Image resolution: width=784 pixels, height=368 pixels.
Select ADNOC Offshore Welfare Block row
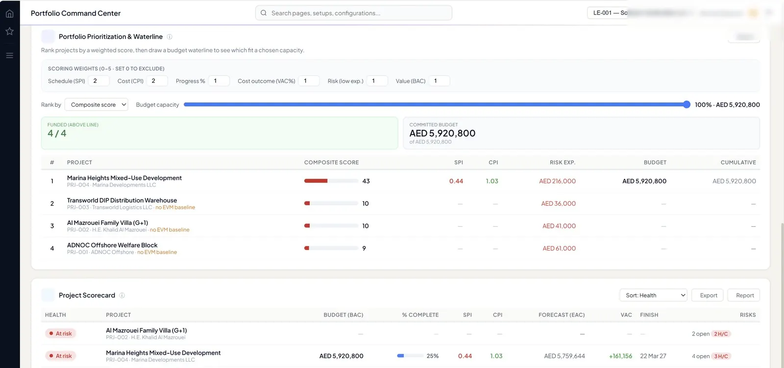click(x=400, y=248)
